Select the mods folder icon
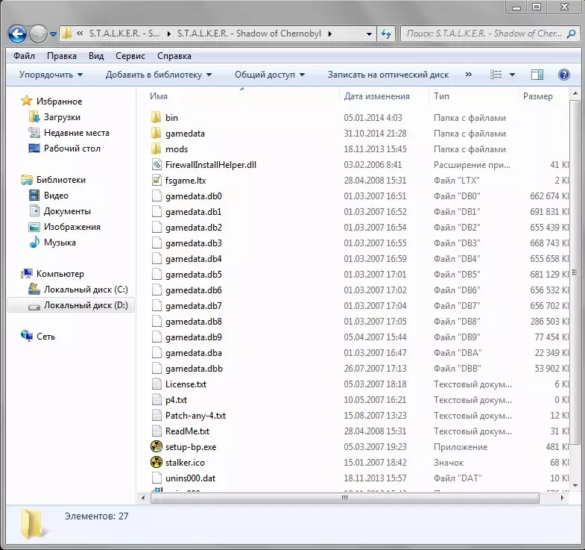This screenshot has height=550, width=585. 156,149
